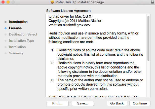Viewport: 155px width, 109px height.
Task: Click the Installation step bullet dot
Action: 6,47
